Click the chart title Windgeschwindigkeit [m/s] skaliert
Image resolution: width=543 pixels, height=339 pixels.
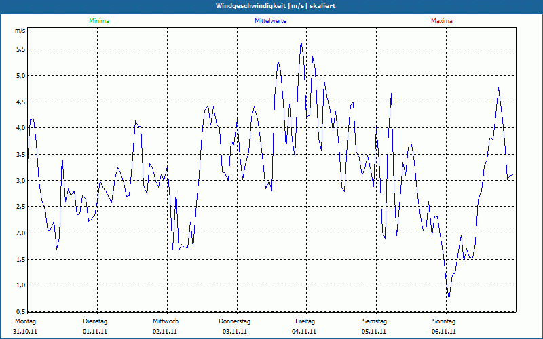coord(276,6)
